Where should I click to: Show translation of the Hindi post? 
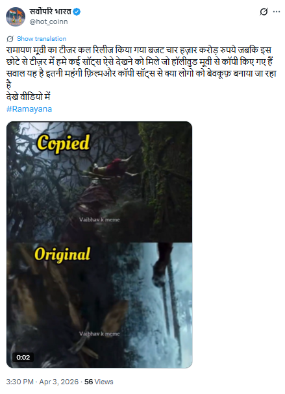point(42,39)
